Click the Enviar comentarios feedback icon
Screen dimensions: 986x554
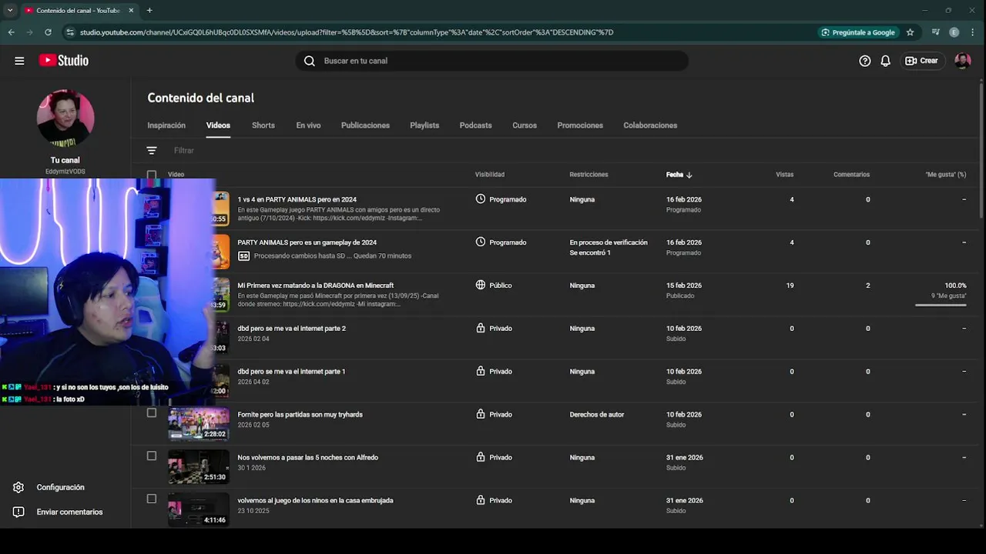tap(18, 512)
